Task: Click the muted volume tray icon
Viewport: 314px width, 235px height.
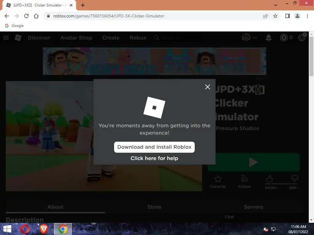Action: [x=266, y=229]
